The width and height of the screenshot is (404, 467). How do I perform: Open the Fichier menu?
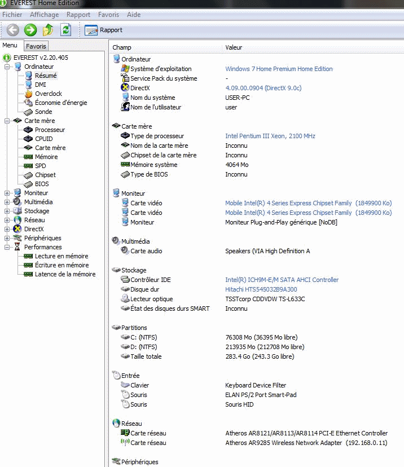[x=12, y=15]
